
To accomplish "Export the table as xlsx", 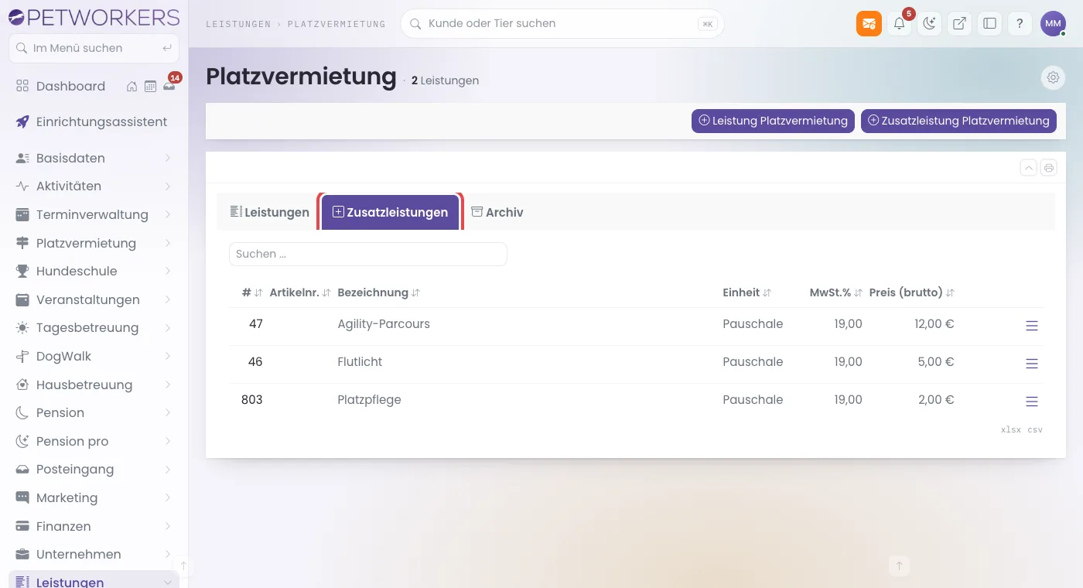I will coord(1011,429).
